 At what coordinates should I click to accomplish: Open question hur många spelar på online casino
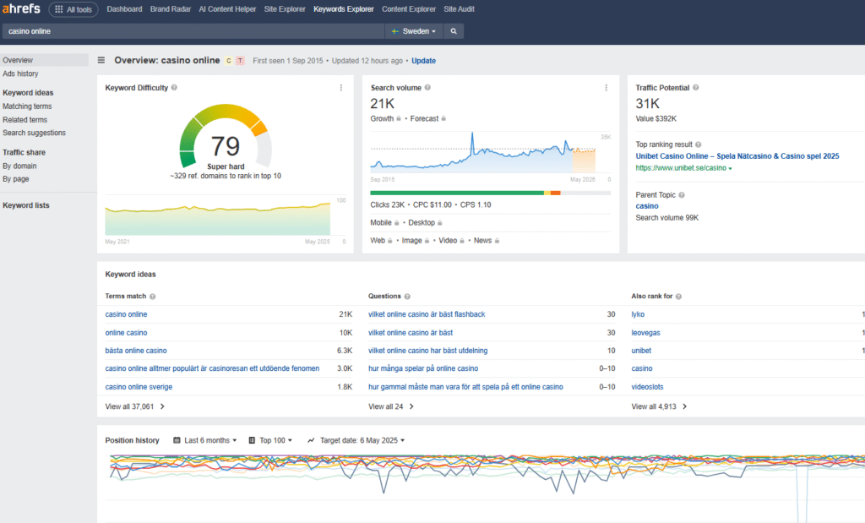(423, 368)
